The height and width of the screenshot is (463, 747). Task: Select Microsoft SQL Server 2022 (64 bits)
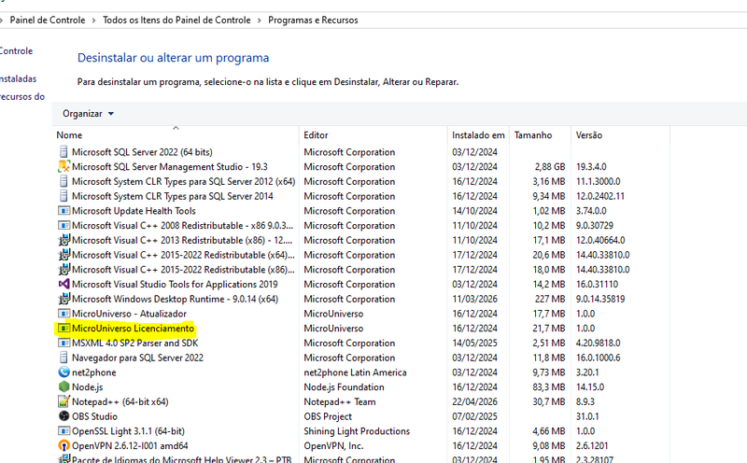pos(142,152)
